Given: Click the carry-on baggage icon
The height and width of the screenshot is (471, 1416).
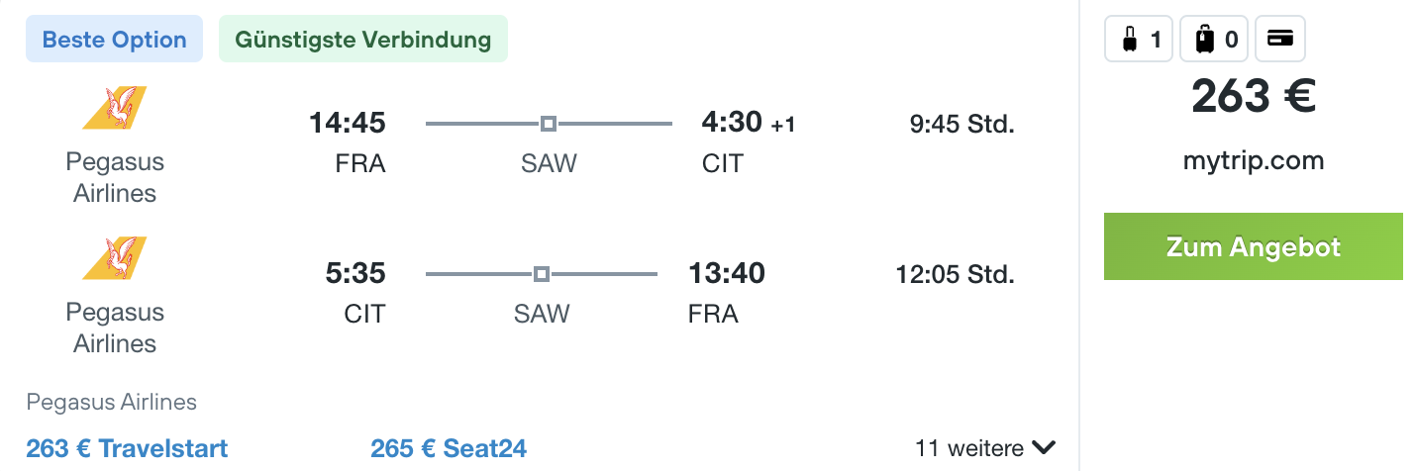Looking at the screenshot, I should (x=1128, y=41).
